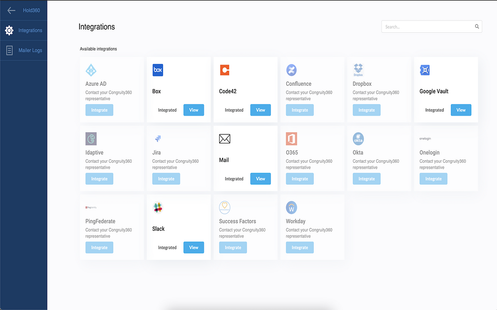Click Integrate on the Onelogin card
Viewport: 497px width, 310px height.
(433, 179)
